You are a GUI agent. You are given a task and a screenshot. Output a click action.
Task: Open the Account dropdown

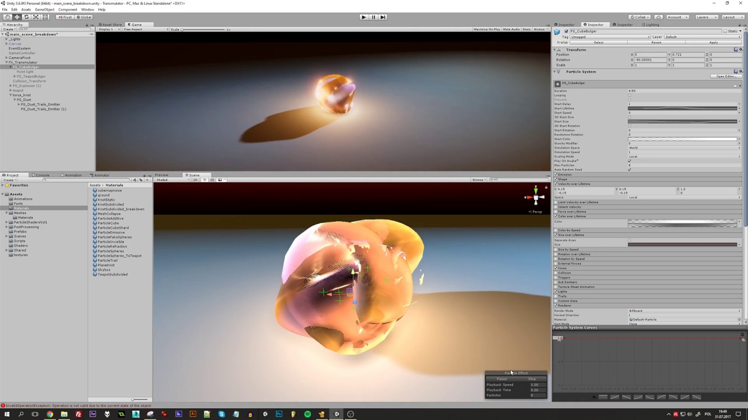[x=678, y=17]
